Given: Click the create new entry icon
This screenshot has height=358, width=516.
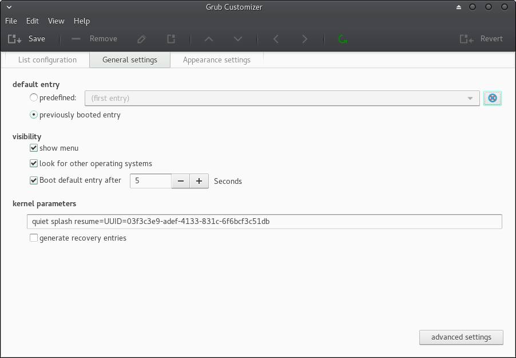Looking at the screenshot, I should (171, 39).
